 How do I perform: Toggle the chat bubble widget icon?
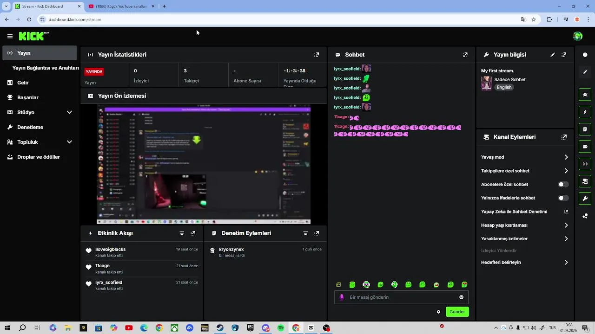[x=585, y=147]
